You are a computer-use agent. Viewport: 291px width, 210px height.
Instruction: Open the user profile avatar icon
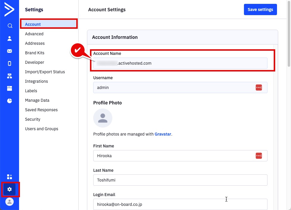[x=10, y=202]
